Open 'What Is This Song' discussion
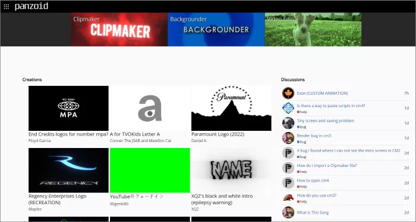The image size is (416, 222). pos(313,213)
